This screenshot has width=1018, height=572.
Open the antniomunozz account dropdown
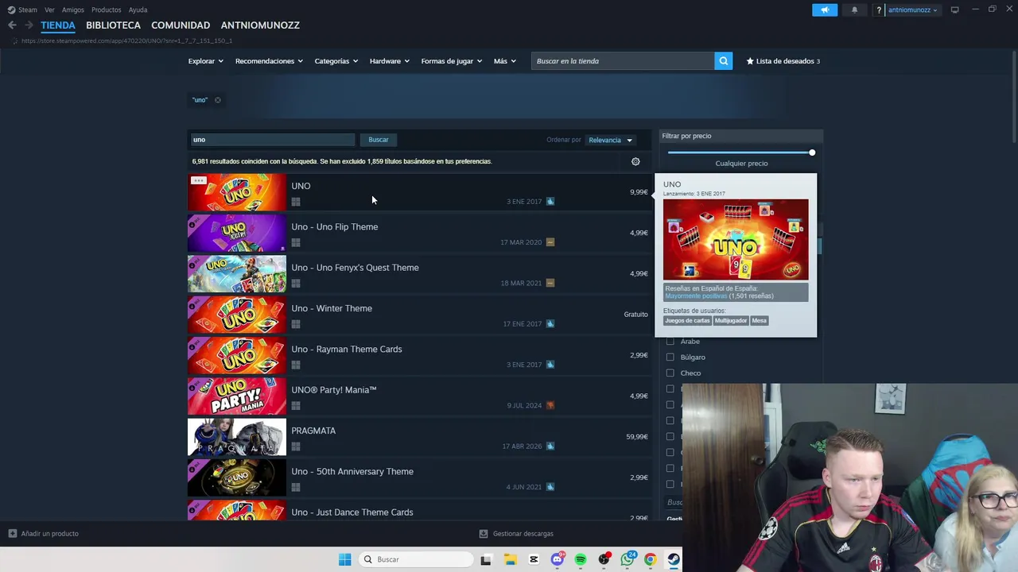(x=912, y=10)
